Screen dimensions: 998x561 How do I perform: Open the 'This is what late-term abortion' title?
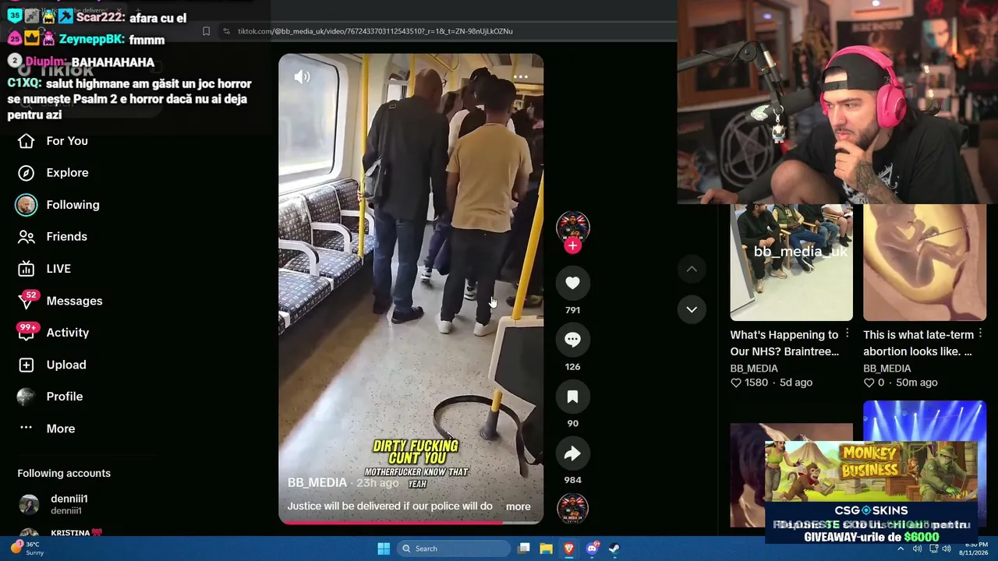point(918,344)
